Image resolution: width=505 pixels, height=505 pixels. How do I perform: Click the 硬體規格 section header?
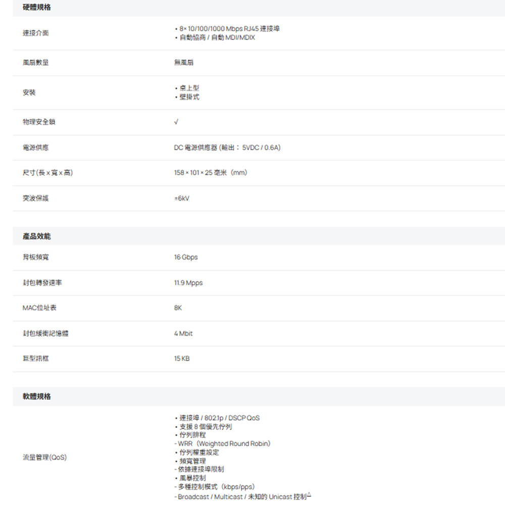coord(37,8)
